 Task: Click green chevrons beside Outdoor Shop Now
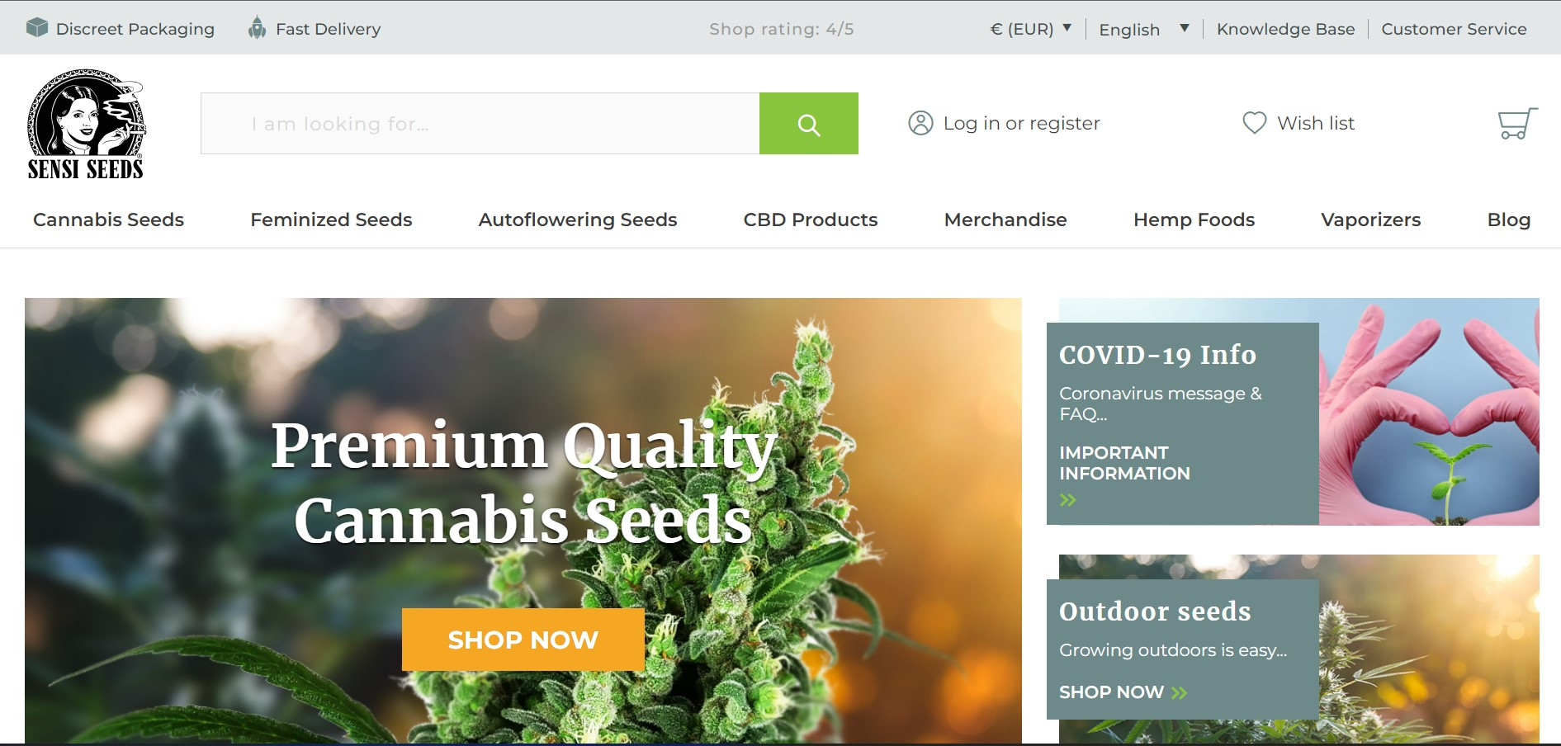point(1180,692)
